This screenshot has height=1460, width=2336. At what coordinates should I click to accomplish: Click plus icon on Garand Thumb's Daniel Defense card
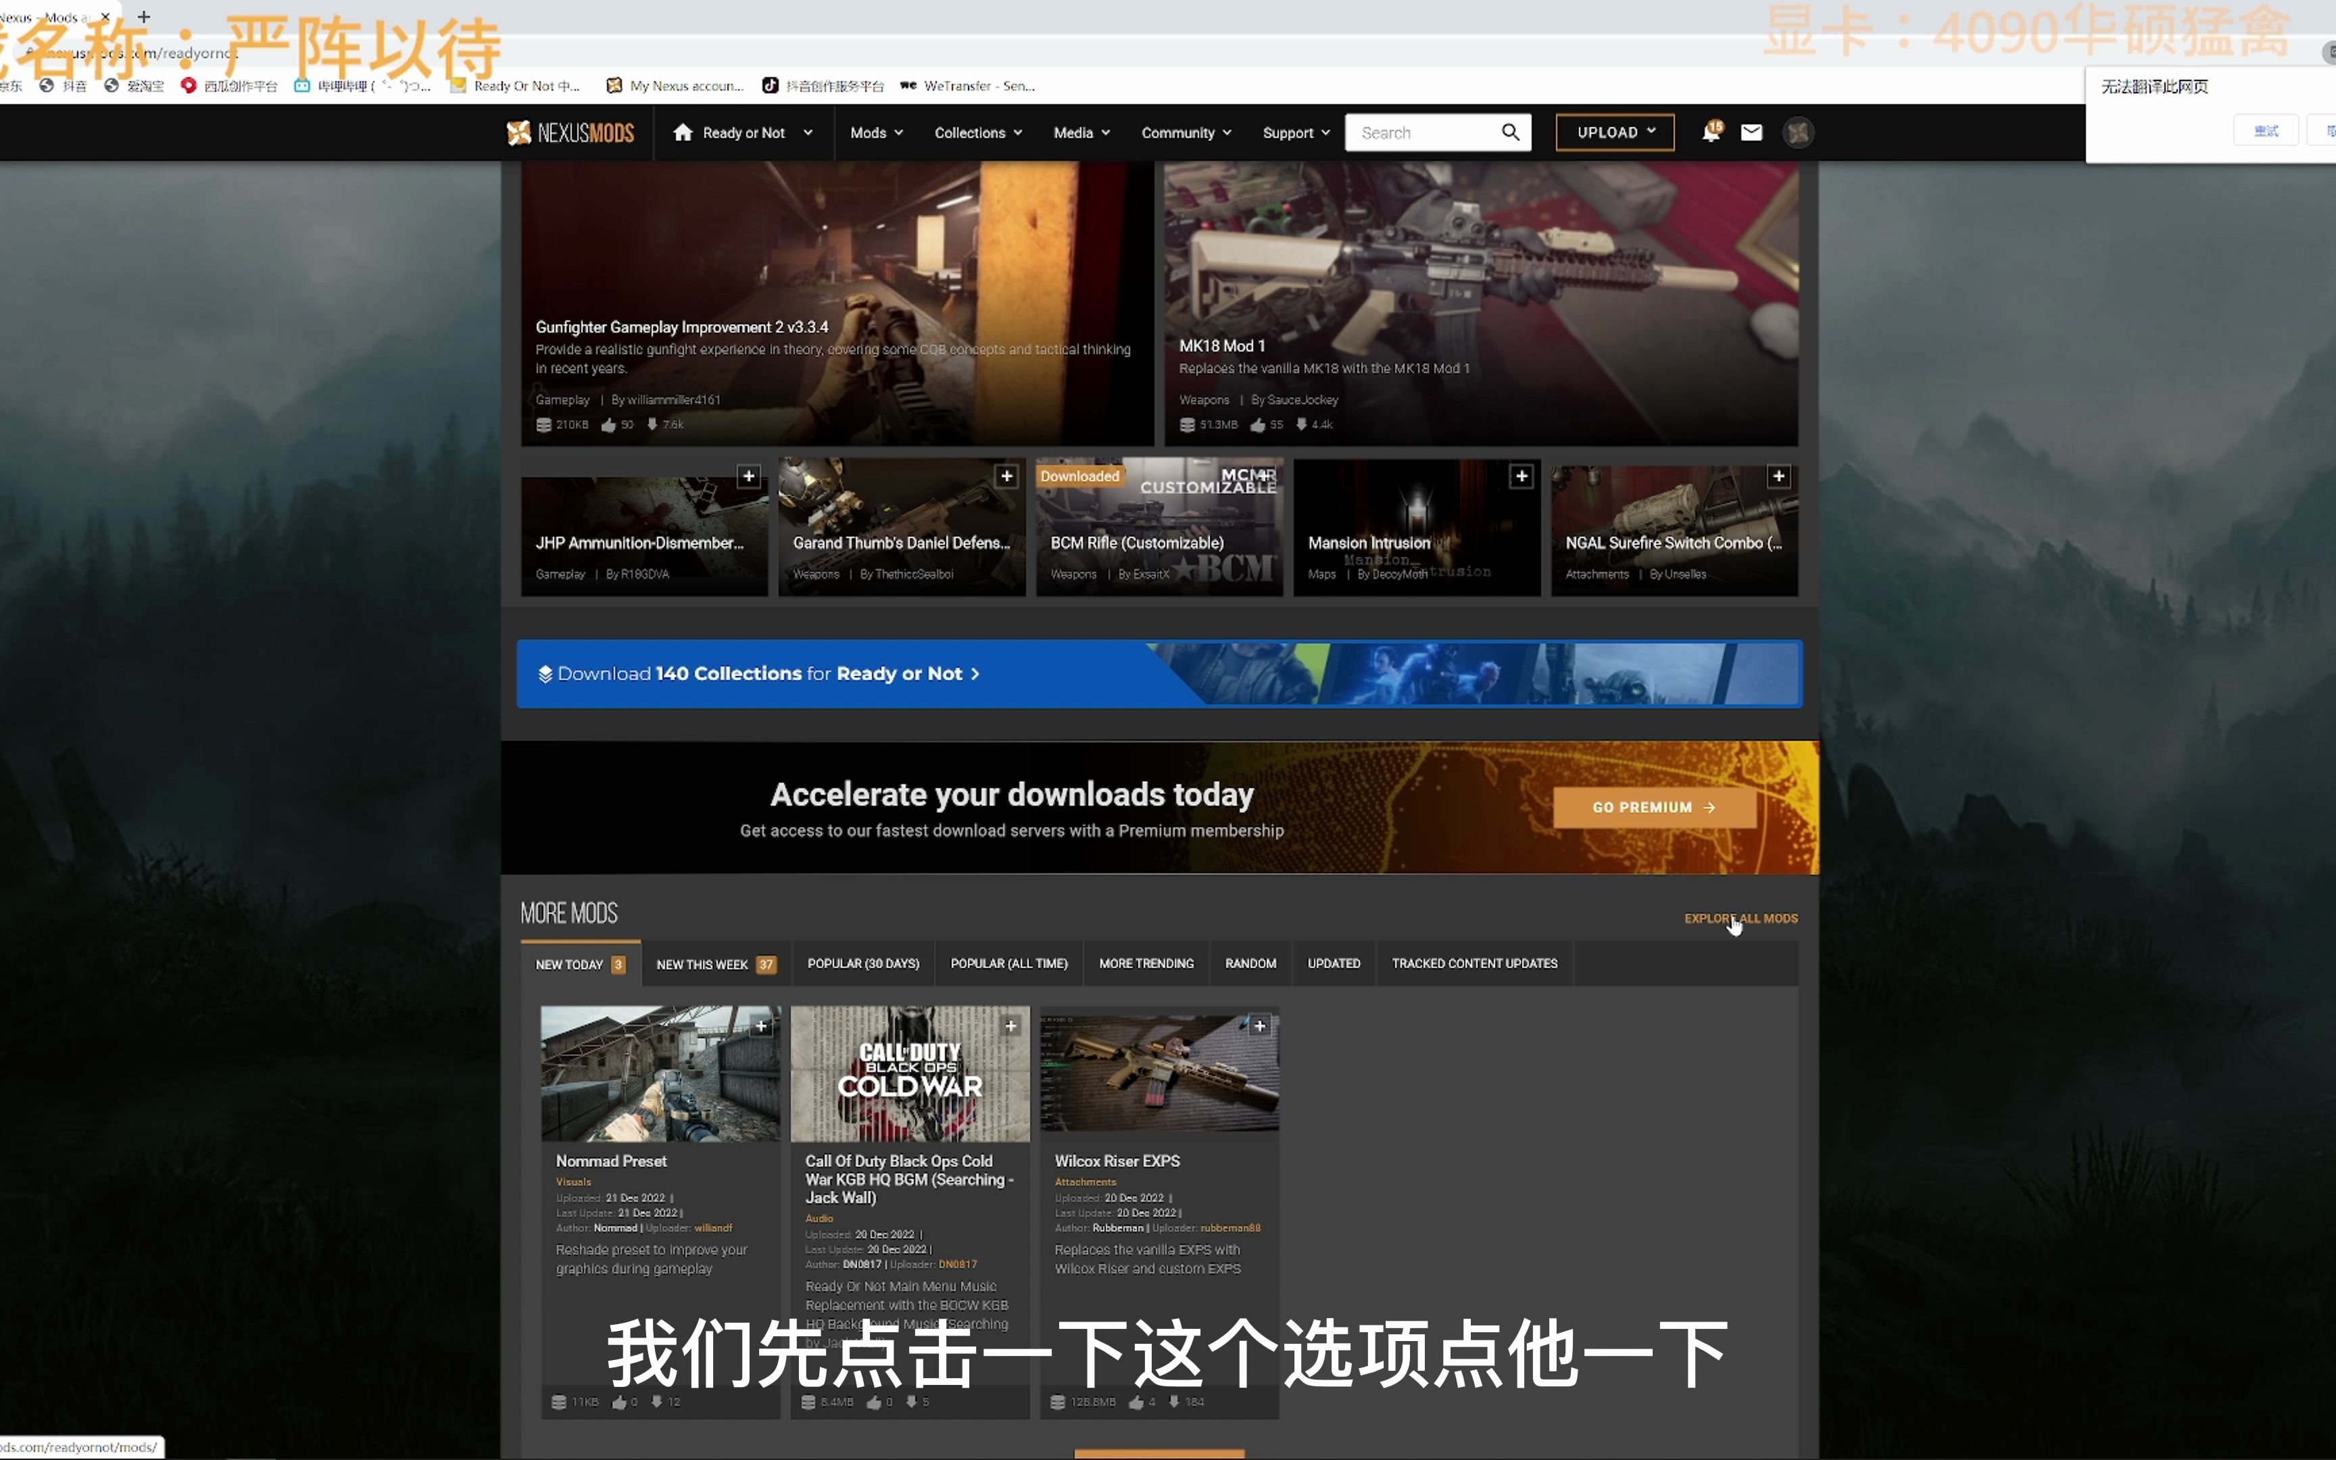[x=1006, y=476]
